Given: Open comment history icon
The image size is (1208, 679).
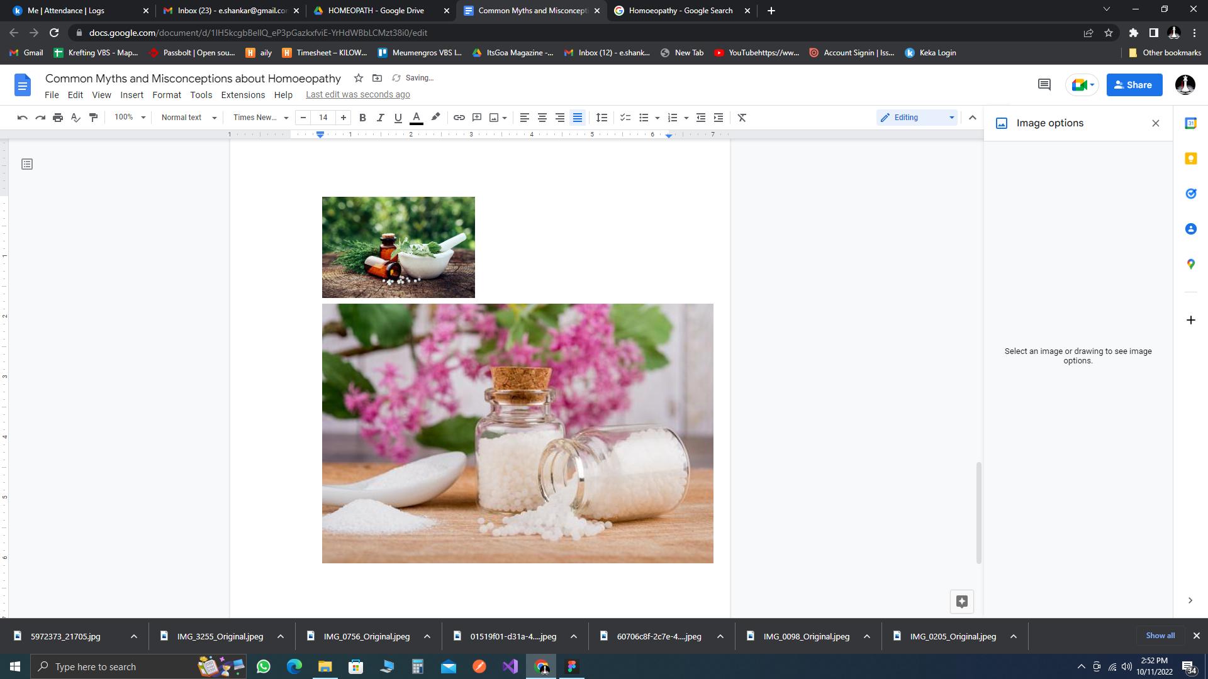Looking at the screenshot, I should (1044, 85).
